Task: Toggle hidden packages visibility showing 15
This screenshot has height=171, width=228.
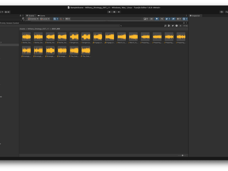Action: [x=185, y=26]
